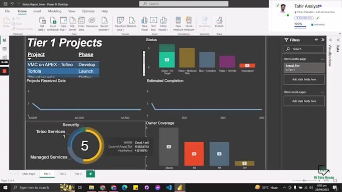342x192 pixels.
Task: Switch to the Insert ribbon tab
Action: click(37, 11)
